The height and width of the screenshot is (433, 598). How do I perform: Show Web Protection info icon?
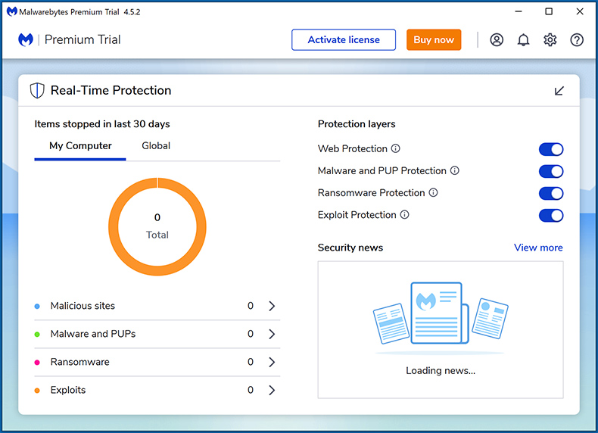coord(396,148)
